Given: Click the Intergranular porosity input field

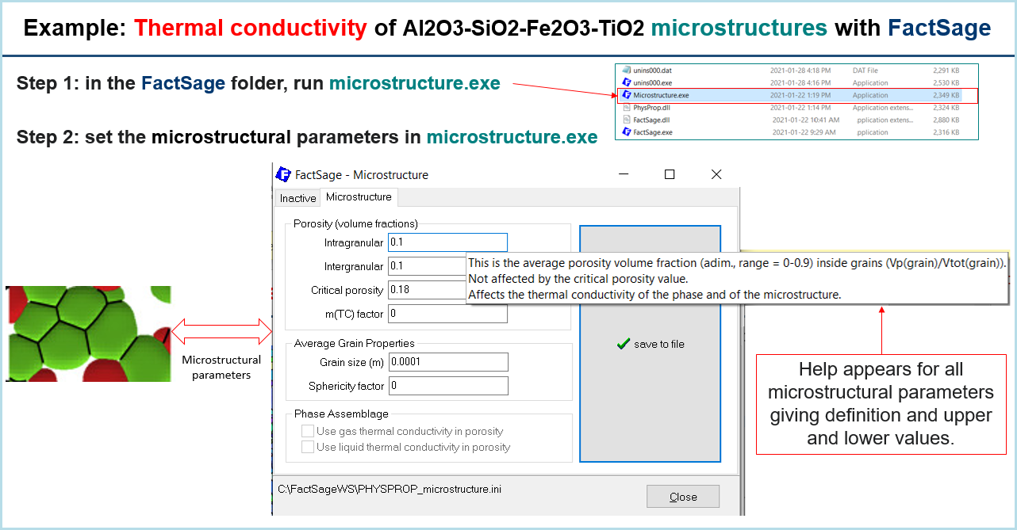Looking at the screenshot, I should [x=427, y=266].
